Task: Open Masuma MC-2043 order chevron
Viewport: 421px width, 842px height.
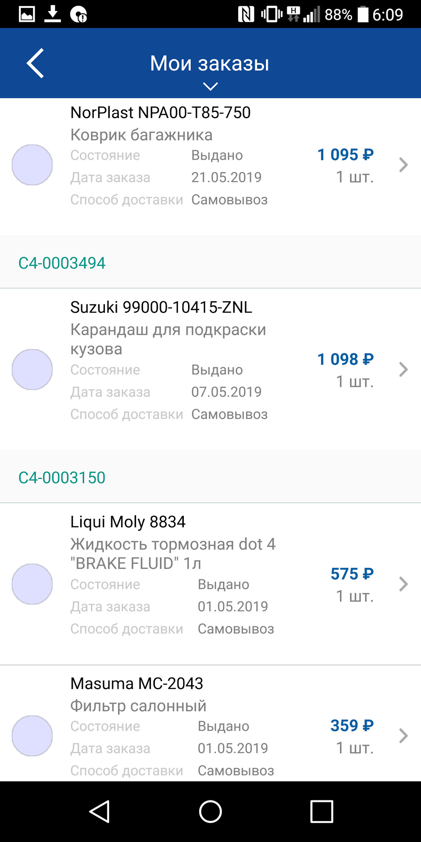Action: click(403, 736)
